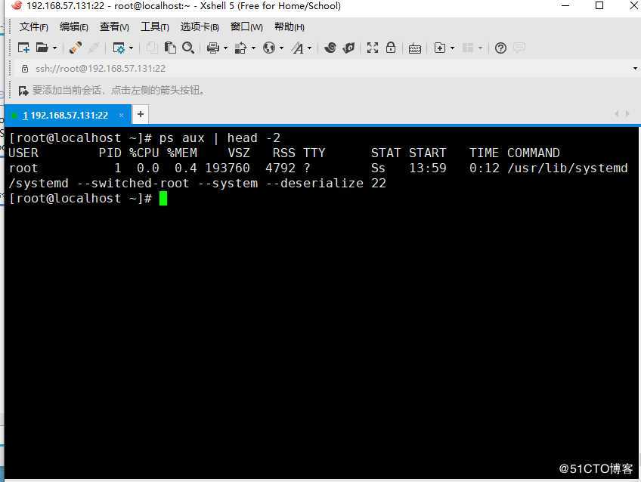641x482 pixels.
Task: Click the padlock icon in address bar
Action: 25,69
